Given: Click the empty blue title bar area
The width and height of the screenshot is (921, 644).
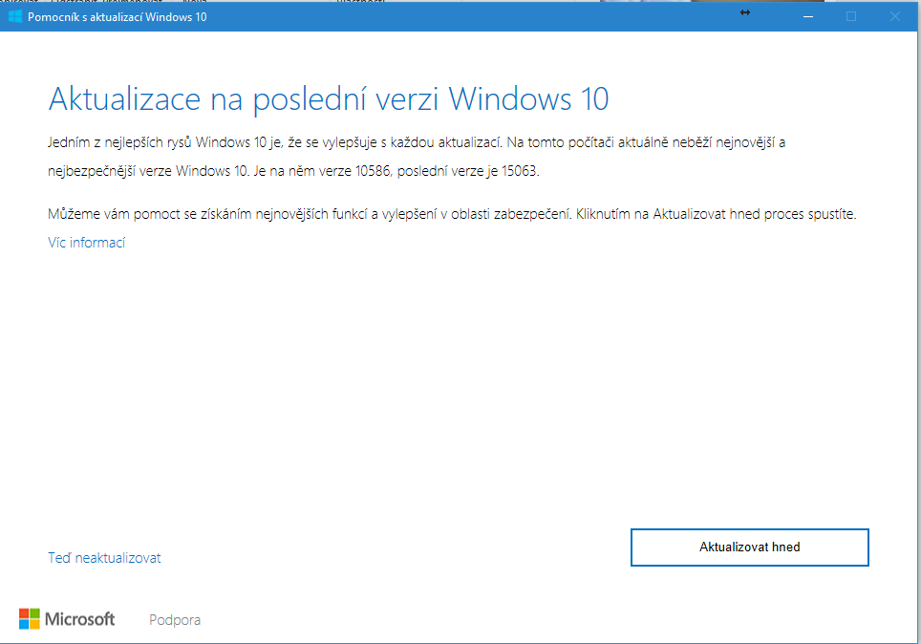Looking at the screenshot, I should coord(478,16).
